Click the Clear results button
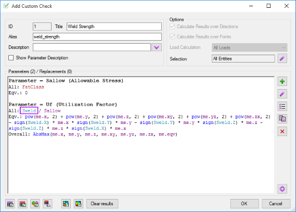The height and width of the screenshot is (212, 296). (x=102, y=204)
